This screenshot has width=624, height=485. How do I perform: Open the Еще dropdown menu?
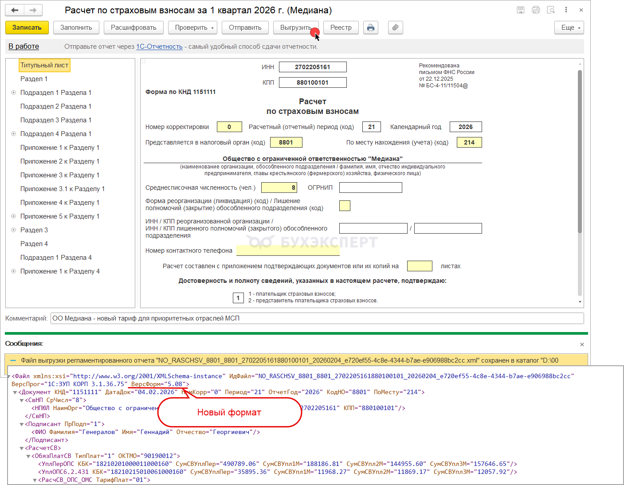click(x=569, y=27)
